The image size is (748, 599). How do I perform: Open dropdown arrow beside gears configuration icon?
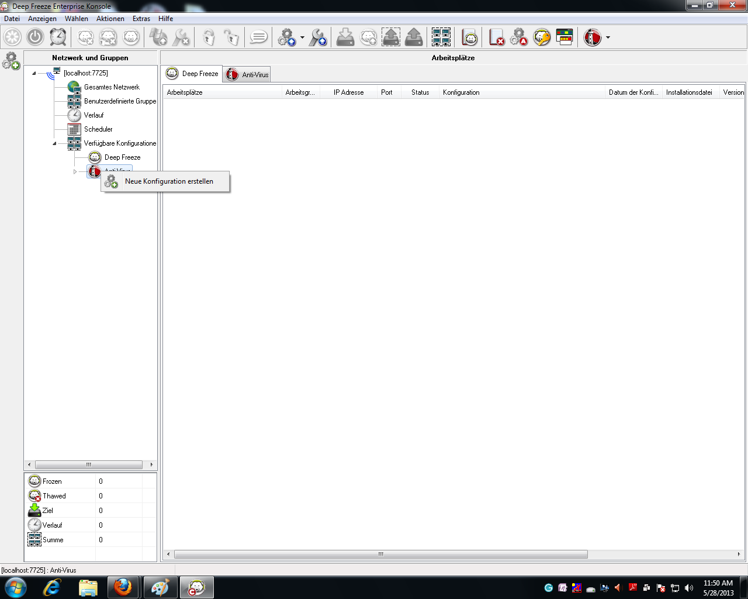302,37
